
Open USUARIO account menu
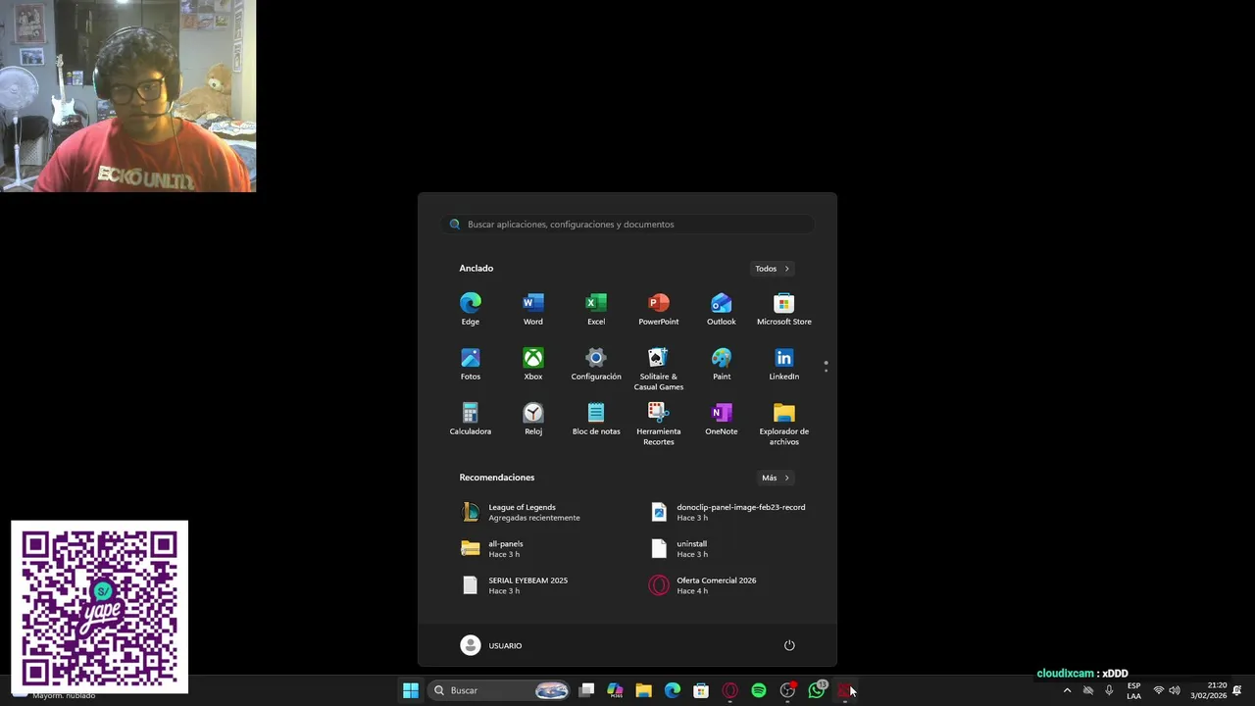click(491, 645)
